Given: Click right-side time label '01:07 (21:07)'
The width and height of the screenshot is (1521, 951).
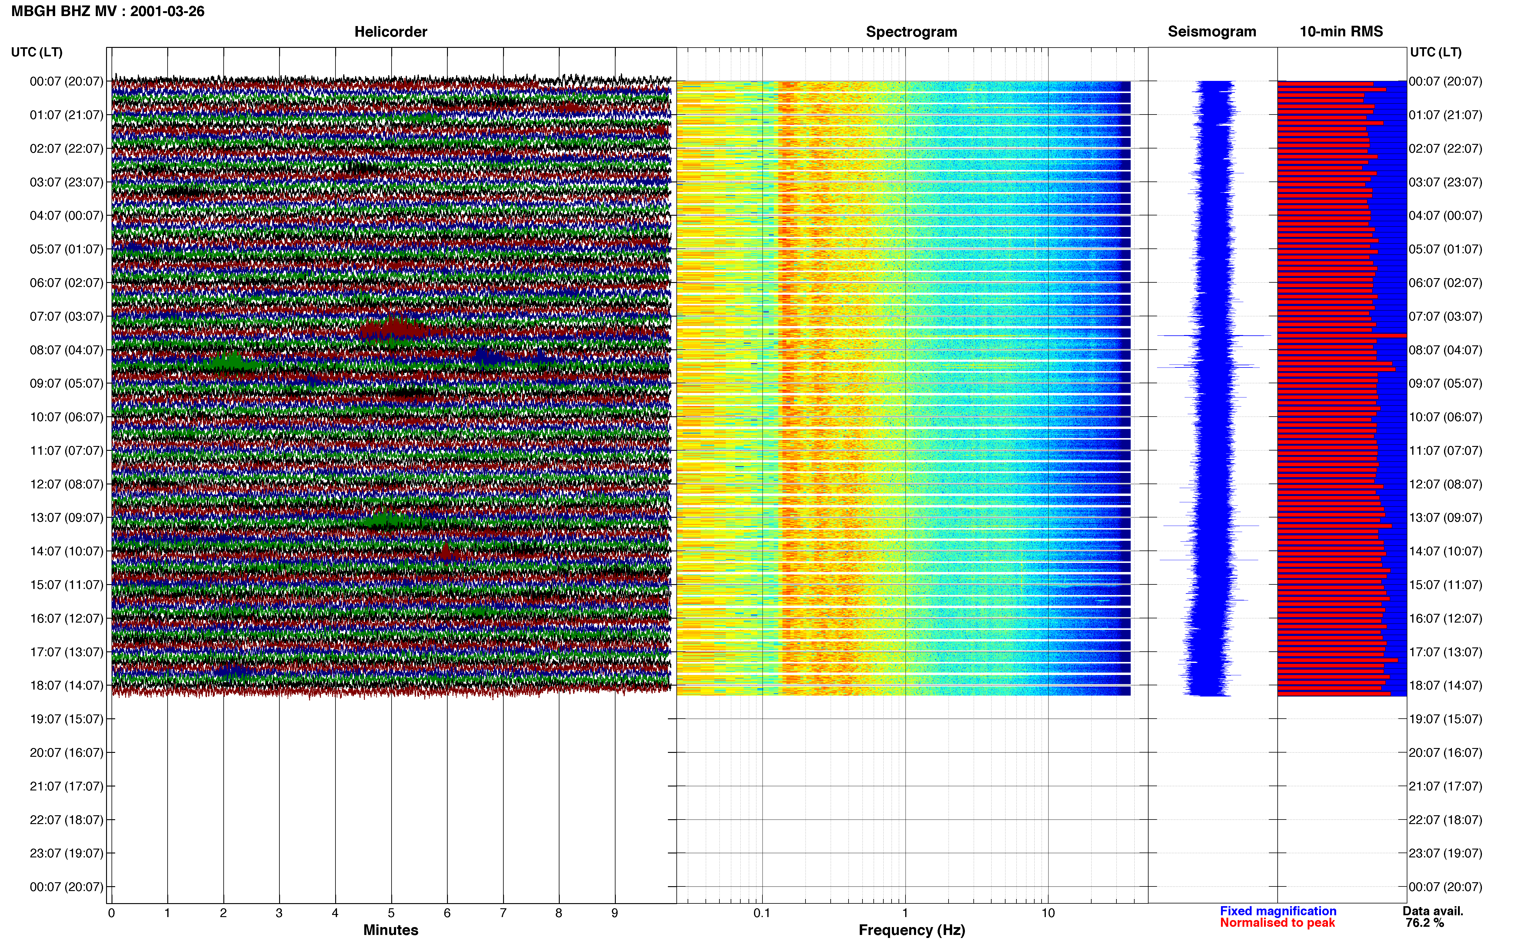Looking at the screenshot, I should pyautogui.click(x=1446, y=115).
